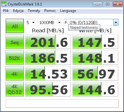Click the 512K write result 148.1

coord(95,58)
